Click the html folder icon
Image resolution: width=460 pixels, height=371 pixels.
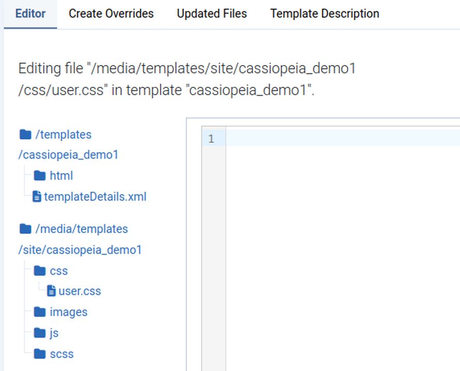tap(40, 176)
